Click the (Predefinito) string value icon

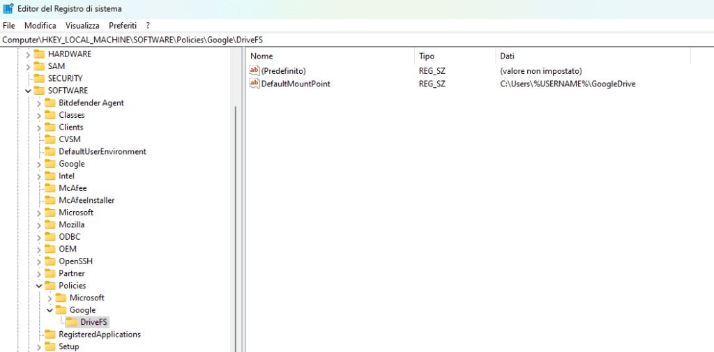[255, 71]
